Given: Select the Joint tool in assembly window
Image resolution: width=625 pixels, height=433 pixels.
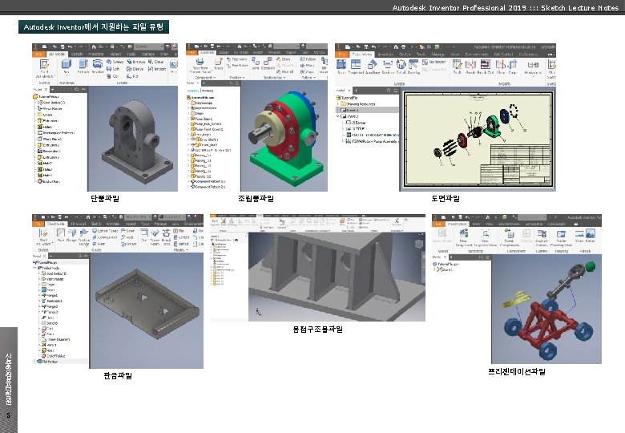Looking at the screenshot, I should coord(255,64).
